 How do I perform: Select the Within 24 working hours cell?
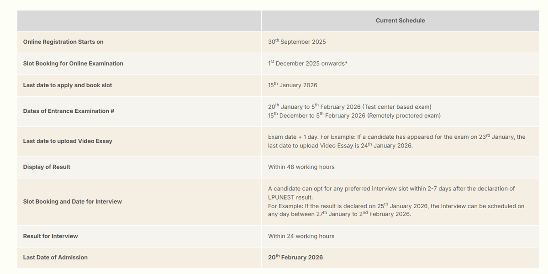pos(301,236)
